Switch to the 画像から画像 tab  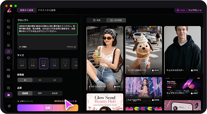coord(27,10)
